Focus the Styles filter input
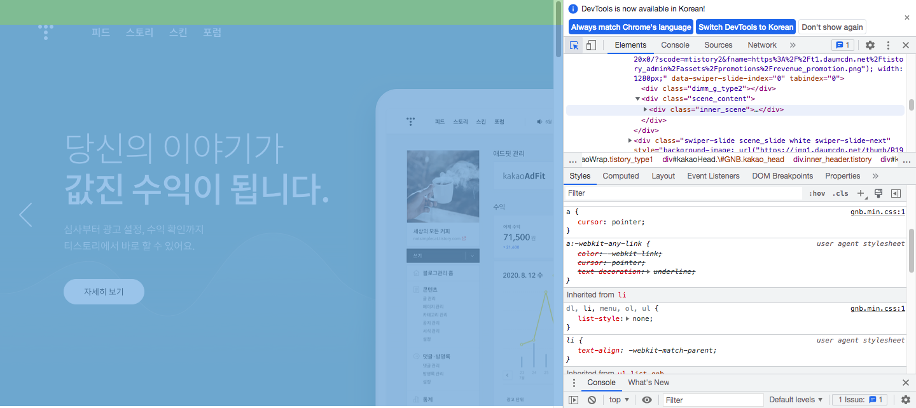 684,193
